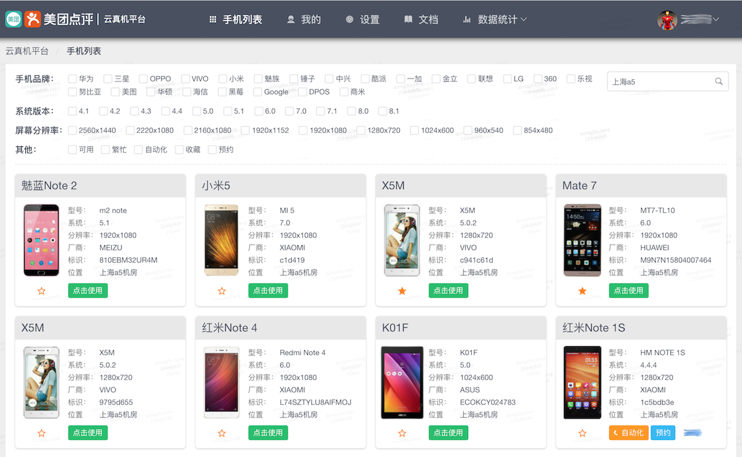
Task: Click the orange 自动化 button on 红米Note 1S
Action: (x=628, y=433)
